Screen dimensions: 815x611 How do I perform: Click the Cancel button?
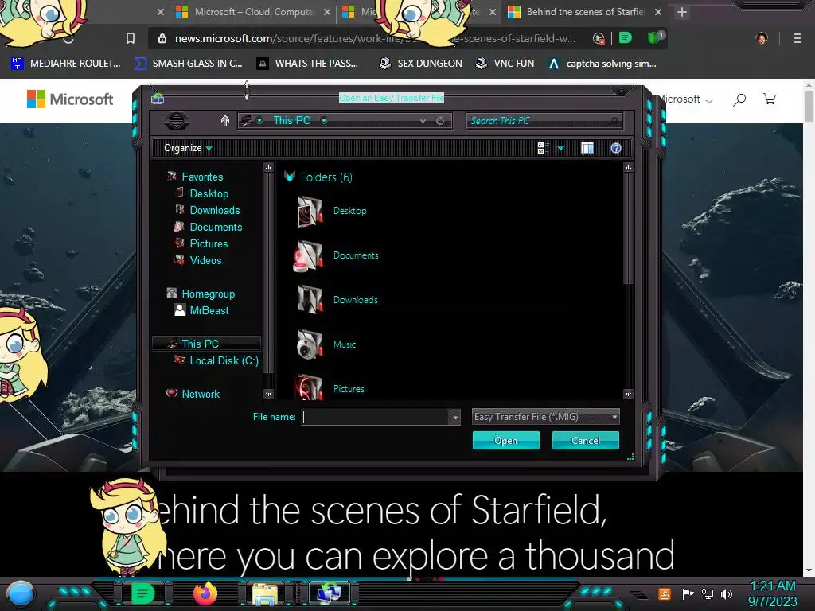[x=585, y=441]
